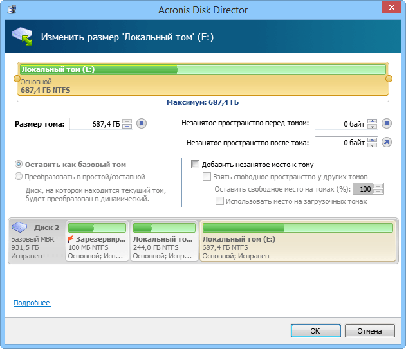Click the left resize handle of volume bar
The height and width of the screenshot is (349, 406).
coord(17,78)
